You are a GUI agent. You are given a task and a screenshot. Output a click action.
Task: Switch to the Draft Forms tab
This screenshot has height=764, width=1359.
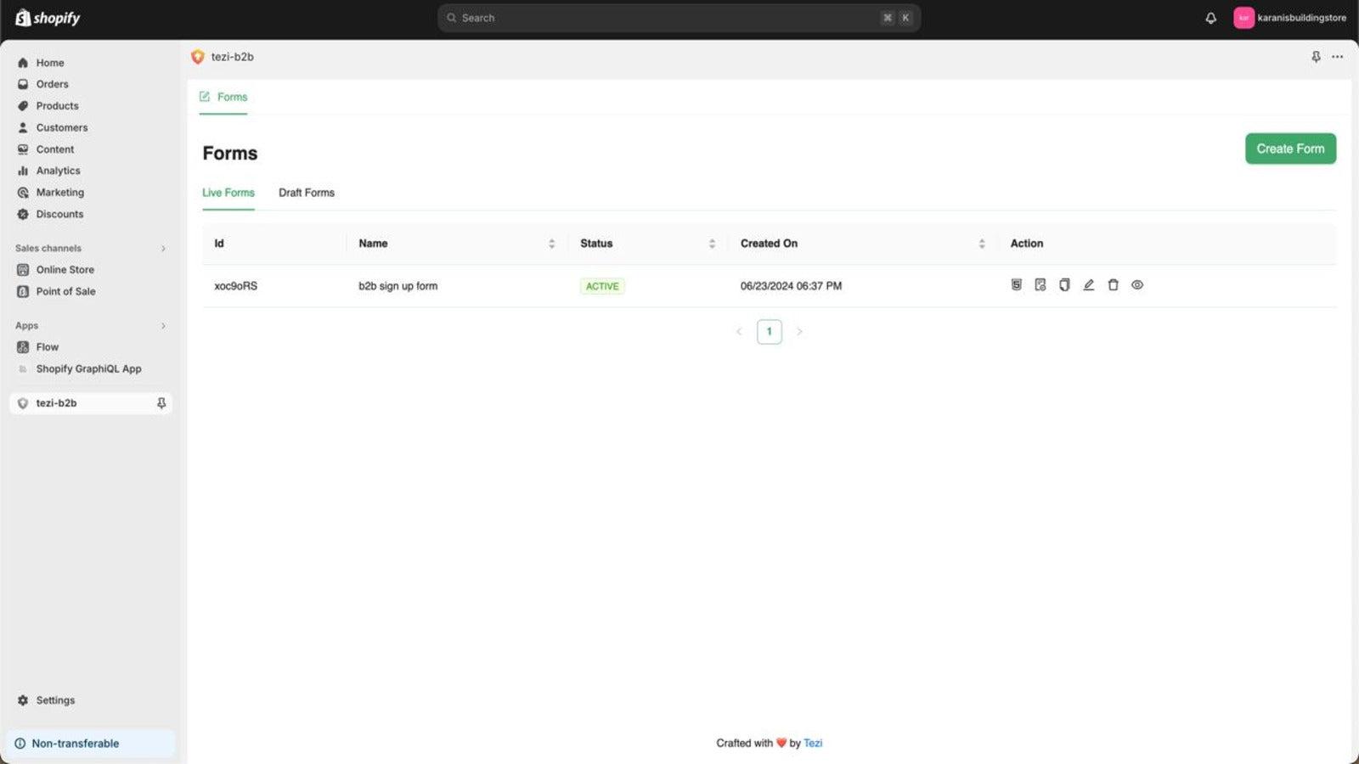tap(307, 193)
